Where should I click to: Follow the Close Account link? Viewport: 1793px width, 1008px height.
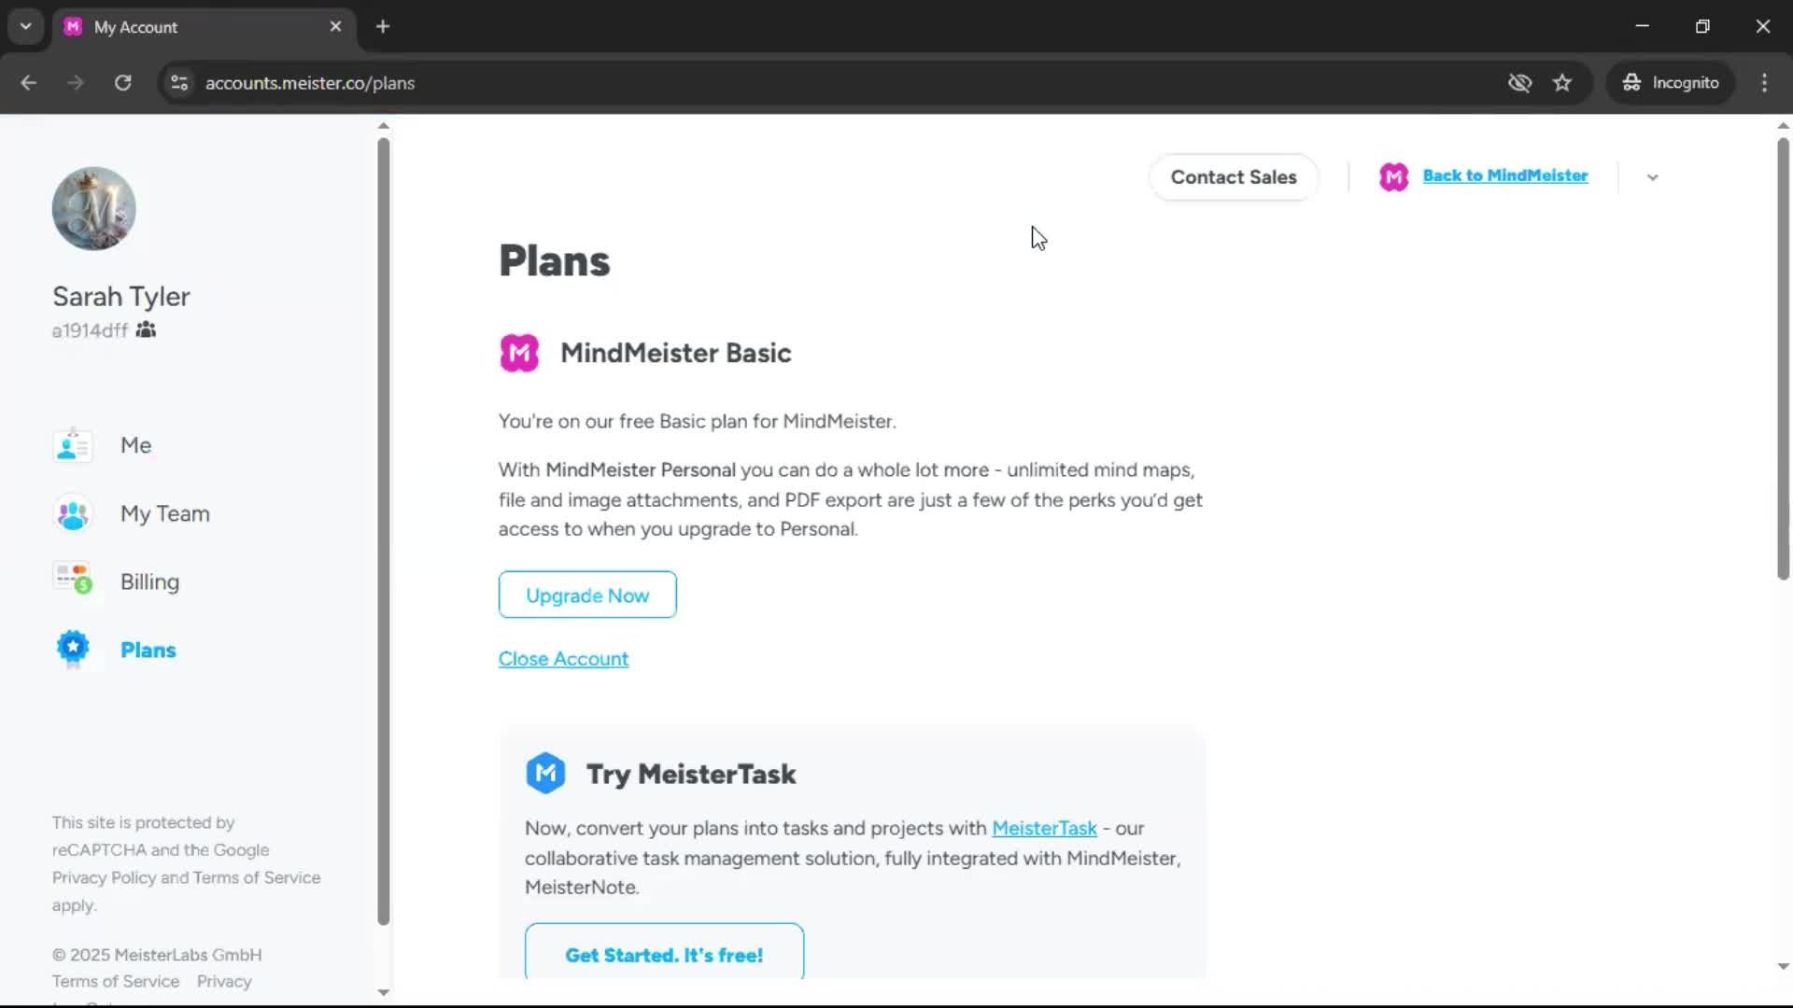pyautogui.click(x=563, y=659)
